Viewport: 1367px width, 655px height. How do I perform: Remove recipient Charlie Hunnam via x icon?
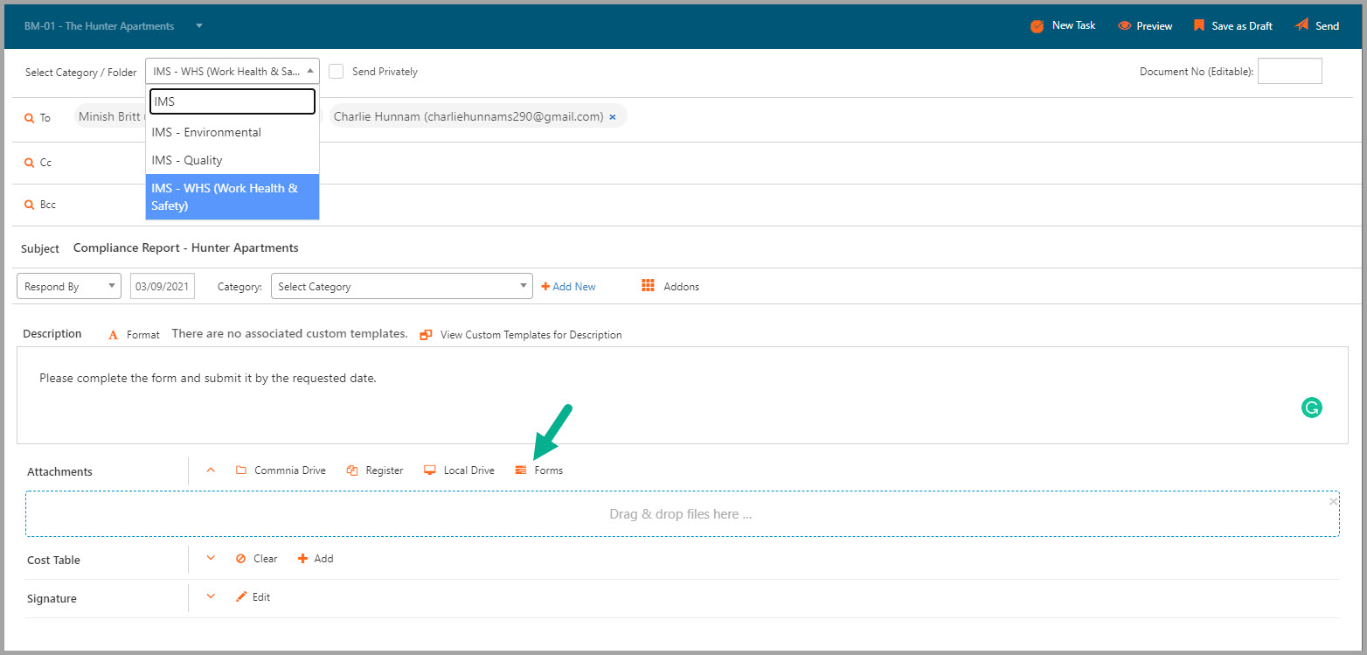tap(613, 116)
